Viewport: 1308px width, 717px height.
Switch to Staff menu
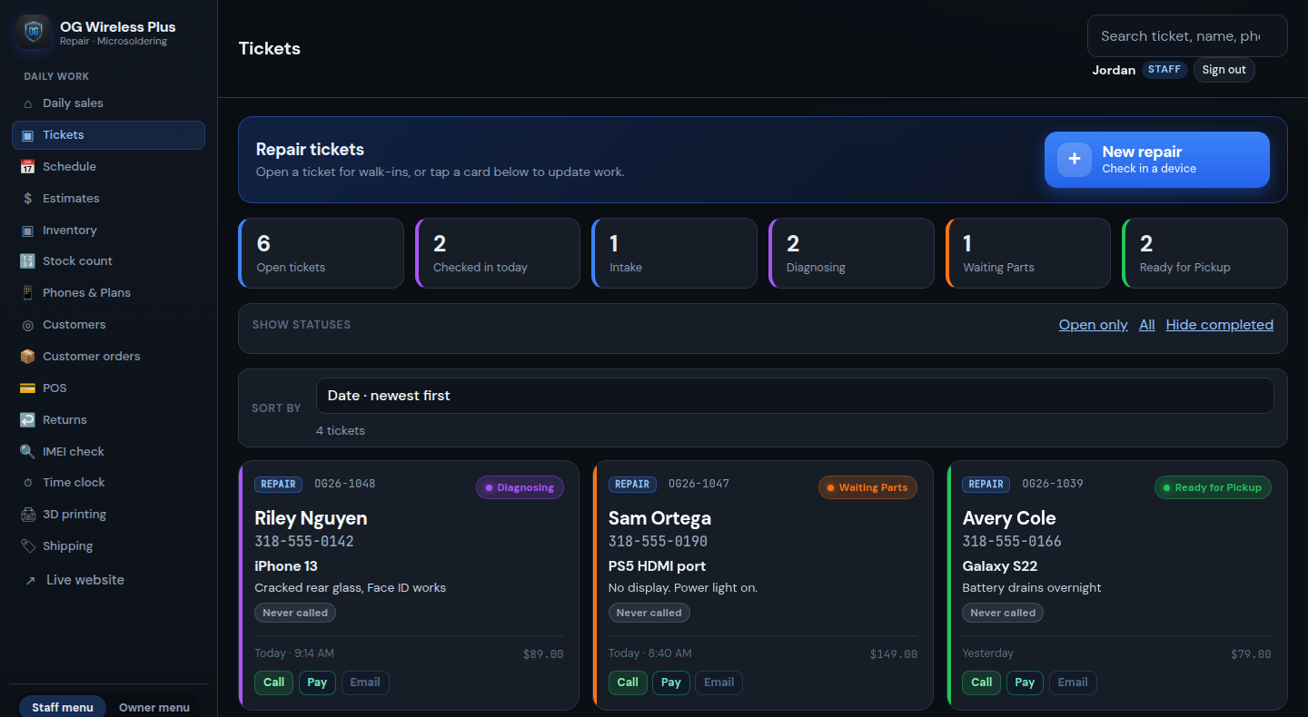click(63, 708)
